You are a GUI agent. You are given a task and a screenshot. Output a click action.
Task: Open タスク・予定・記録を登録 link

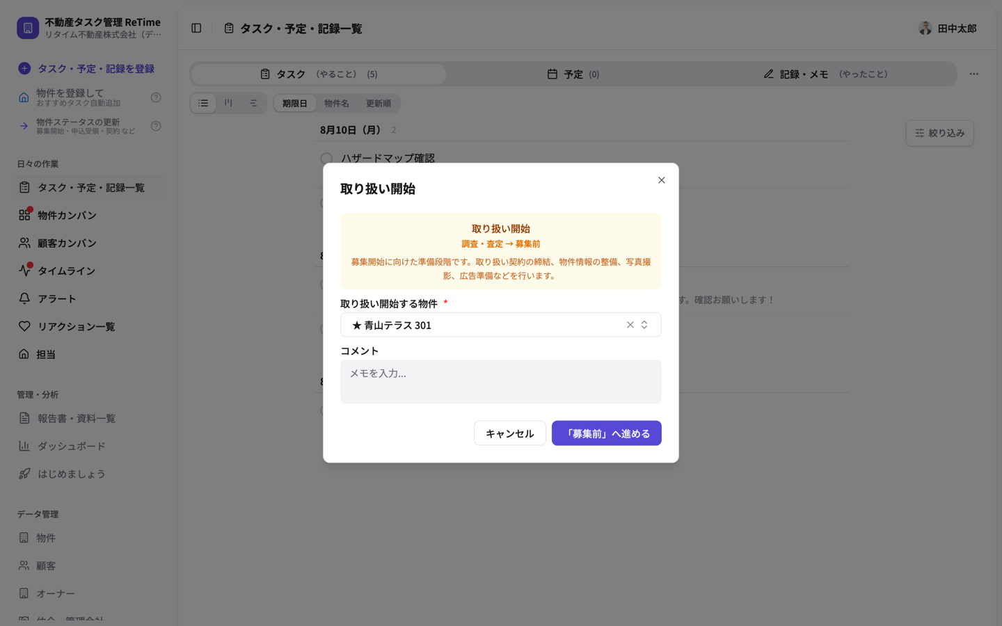(96, 69)
